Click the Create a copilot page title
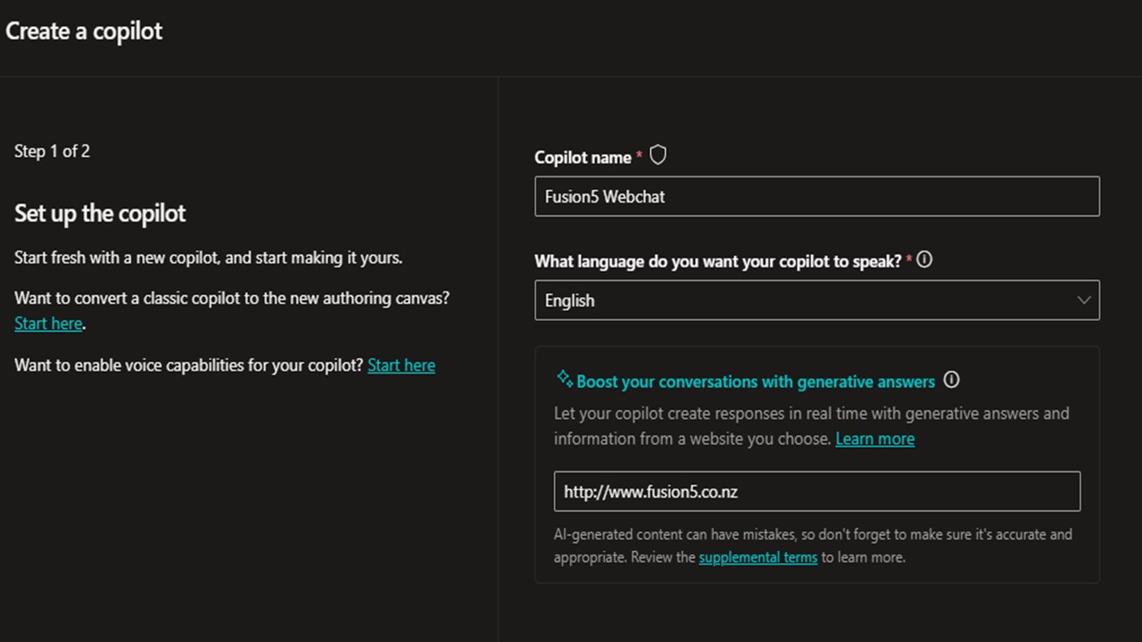Image resolution: width=1142 pixels, height=642 pixels. click(x=84, y=31)
